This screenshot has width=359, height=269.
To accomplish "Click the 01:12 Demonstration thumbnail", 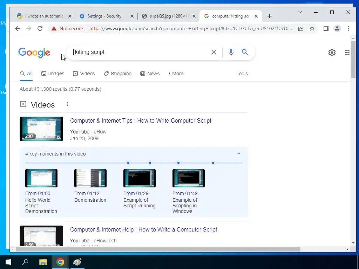I will [x=90, y=178].
